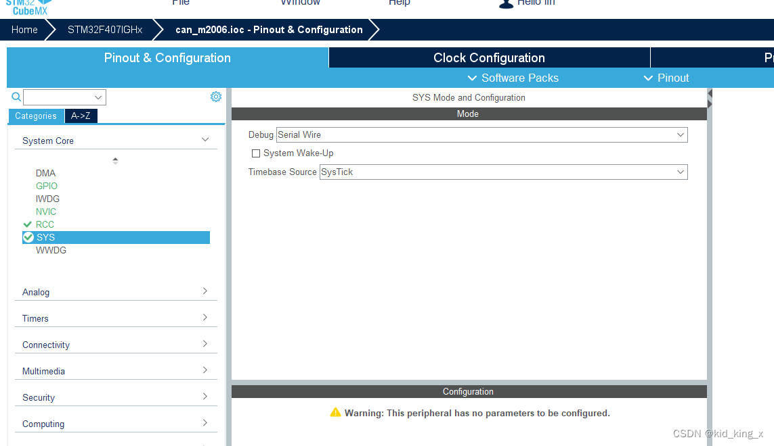The image size is (774, 446).
Task: Select NVIC in System Core list
Action: click(x=46, y=212)
